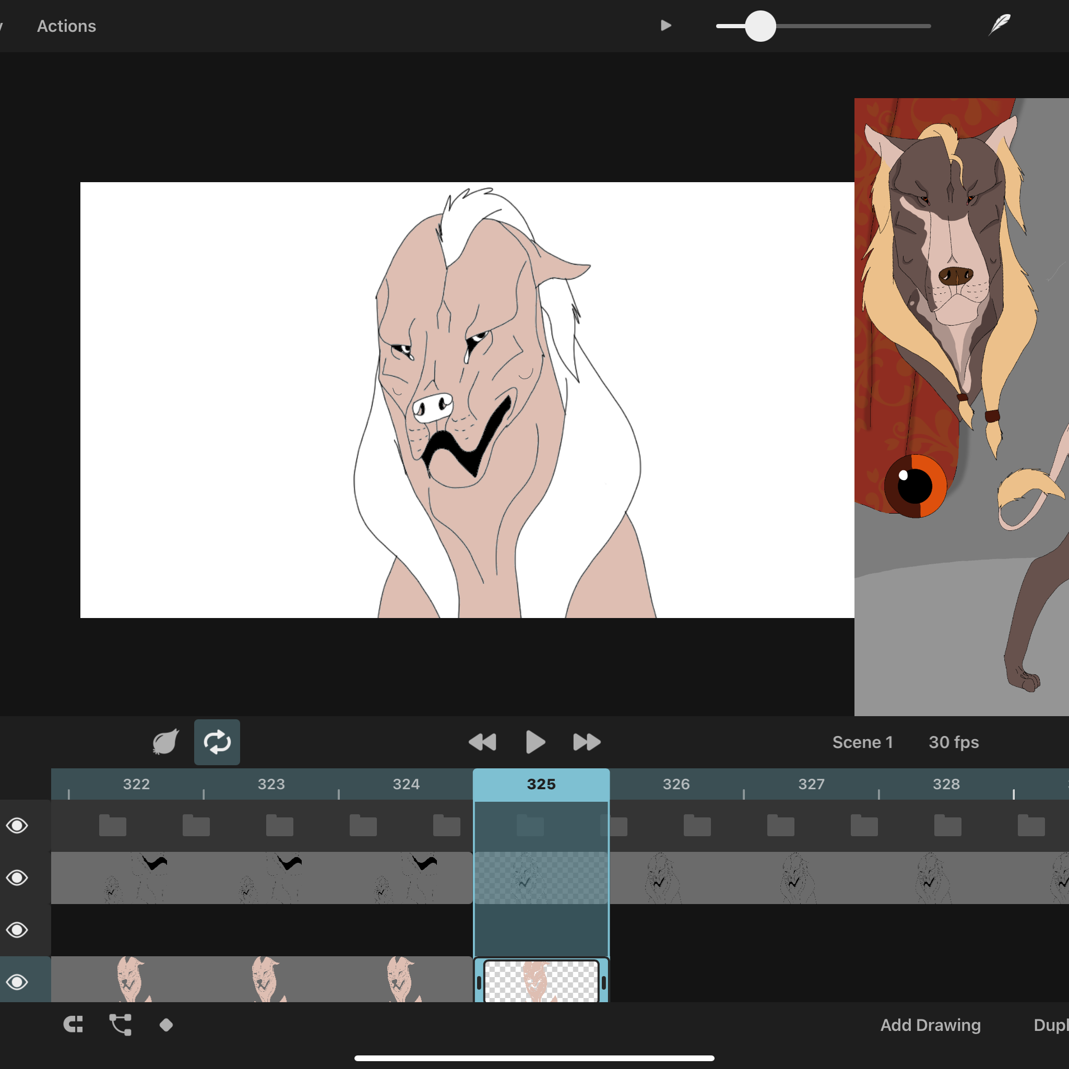Click the left trim handle of the frame 325 drawing
Image resolution: width=1069 pixels, height=1069 pixels.
tap(479, 983)
